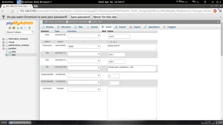Viewport: 223px width, 125px height.
Task: Expand the information_schema tree node
Action: pos(3,39)
